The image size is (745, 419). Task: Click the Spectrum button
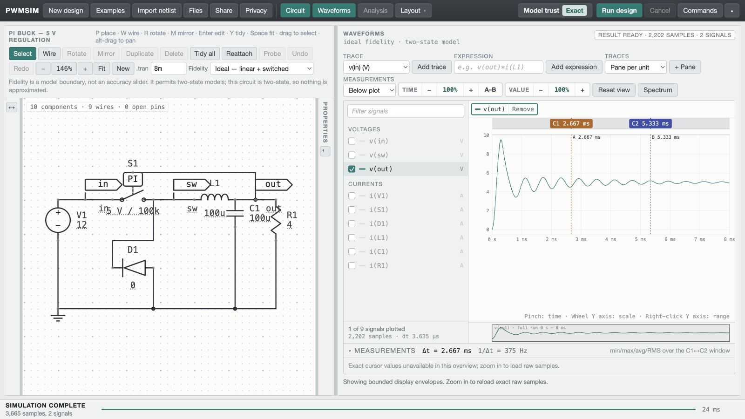pyautogui.click(x=657, y=90)
